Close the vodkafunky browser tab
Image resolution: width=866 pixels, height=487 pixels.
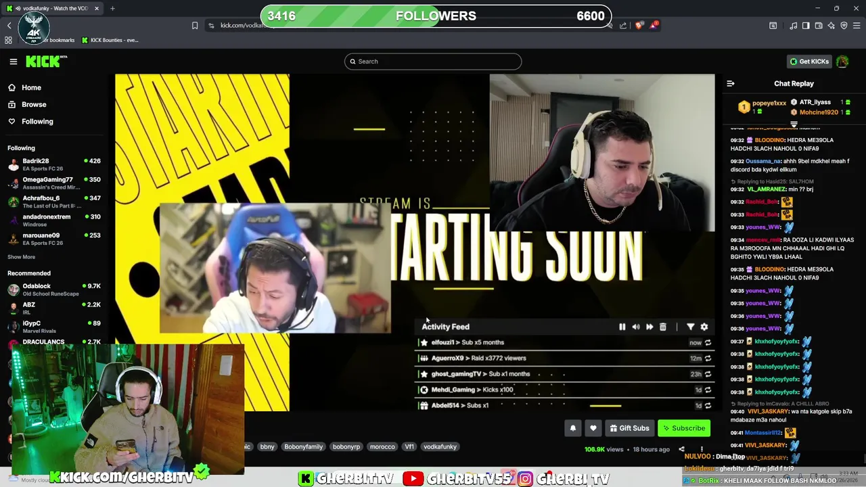pos(96,9)
